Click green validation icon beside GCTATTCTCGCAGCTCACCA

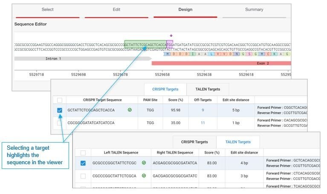pos(129,110)
